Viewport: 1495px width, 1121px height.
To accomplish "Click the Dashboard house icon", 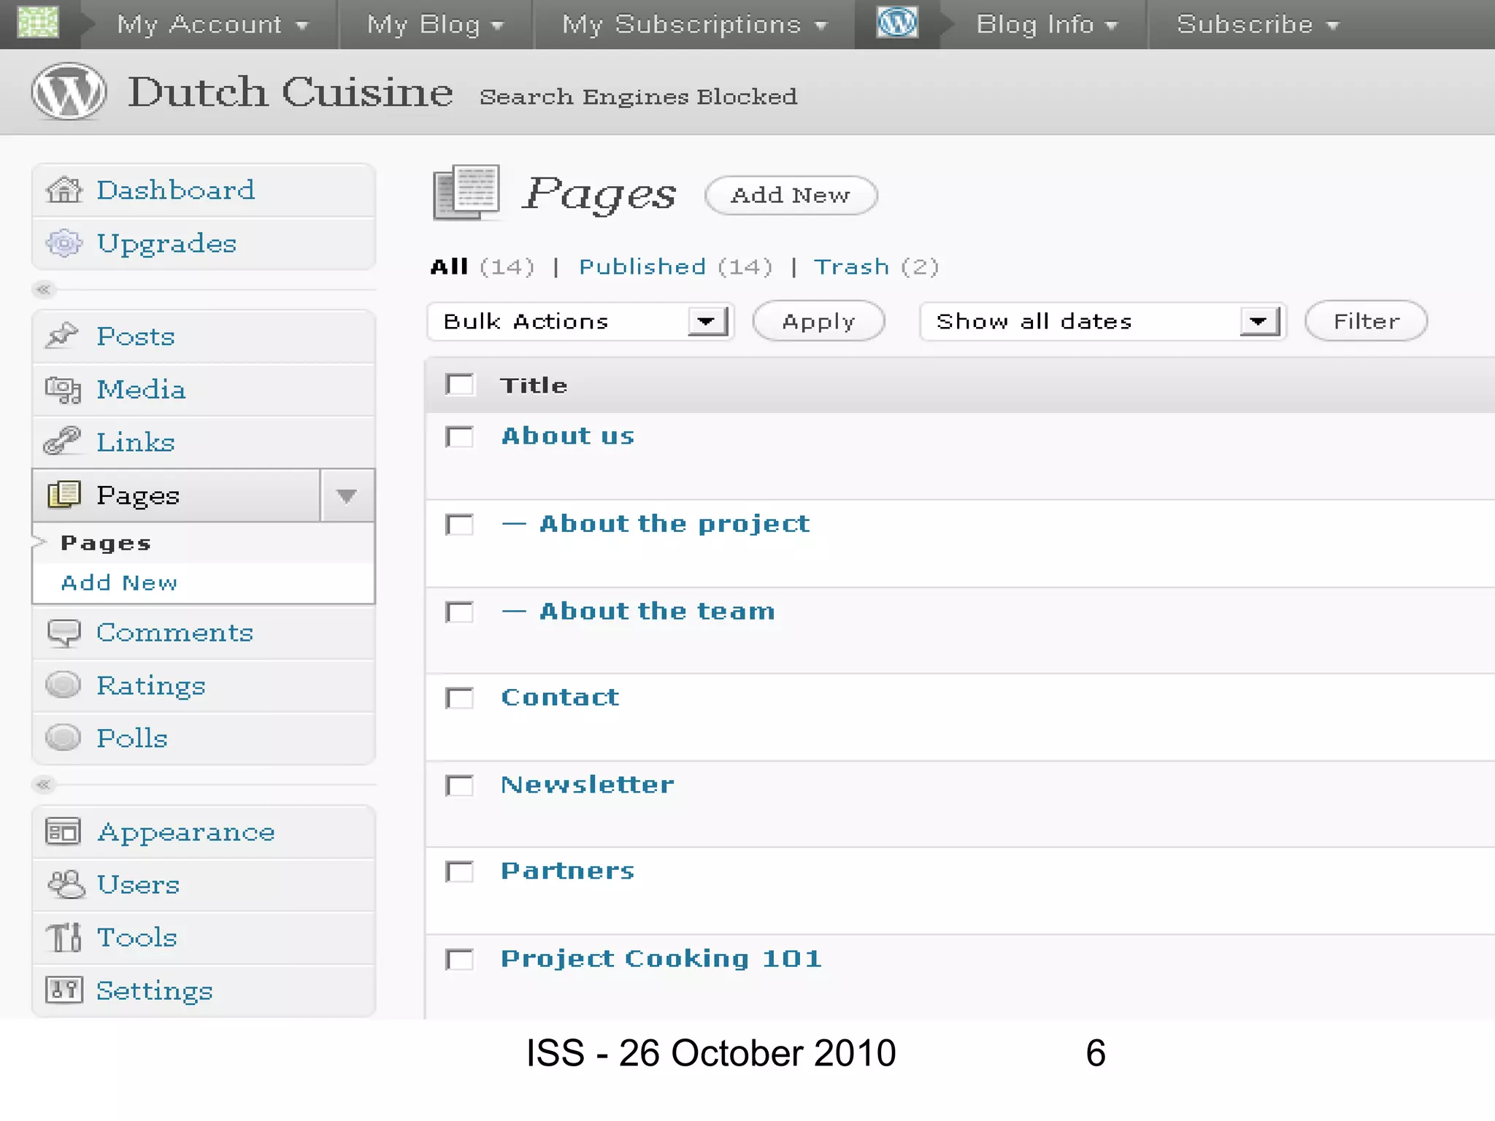I will tap(64, 190).
